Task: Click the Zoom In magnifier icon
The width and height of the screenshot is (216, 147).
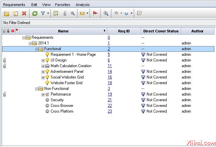Action: click(72, 13)
